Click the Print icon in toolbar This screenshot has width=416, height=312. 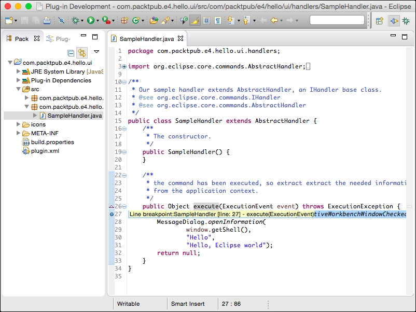coord(47,21)
